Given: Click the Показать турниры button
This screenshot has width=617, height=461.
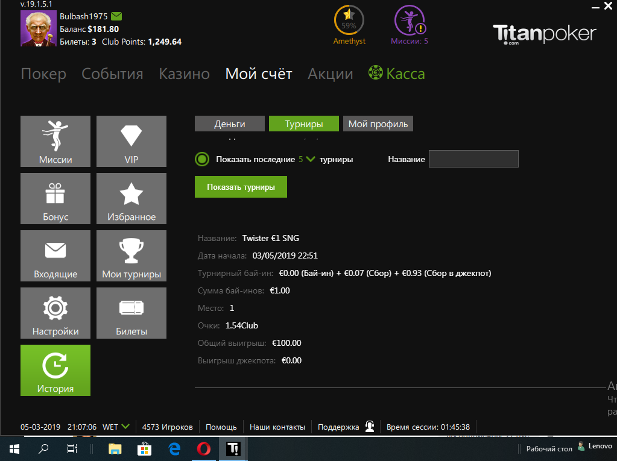Looking at the screenshot, I should pyautogui.click(x=241, y=187).
